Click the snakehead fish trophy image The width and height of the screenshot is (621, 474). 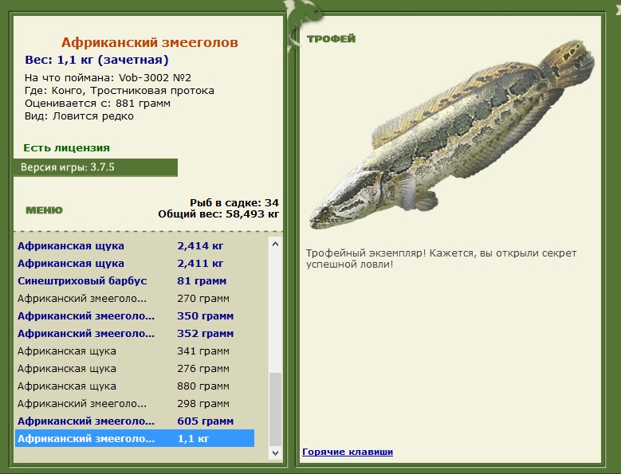point(452,135)
